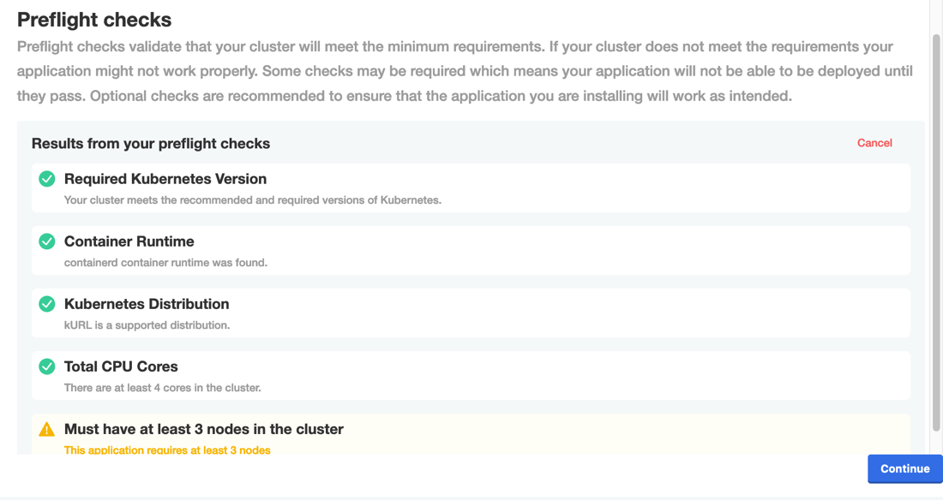
Task: Click the success icon next to Container Runtime
Action: coord(46,241)
